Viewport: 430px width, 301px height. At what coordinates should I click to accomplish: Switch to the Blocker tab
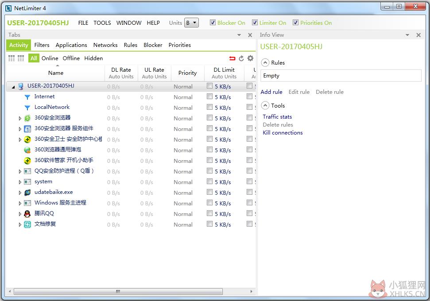pyautogui.click(x=153, y=45)
